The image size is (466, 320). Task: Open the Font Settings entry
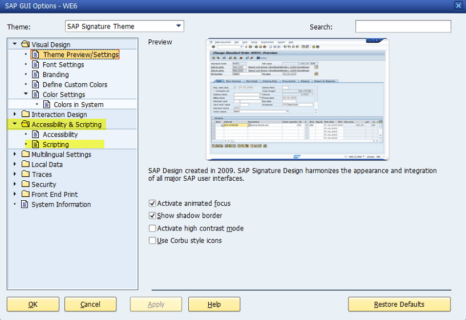click(63, 65)
